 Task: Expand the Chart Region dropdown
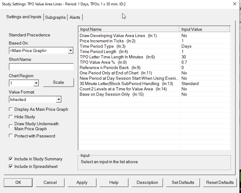click(36, 83)
